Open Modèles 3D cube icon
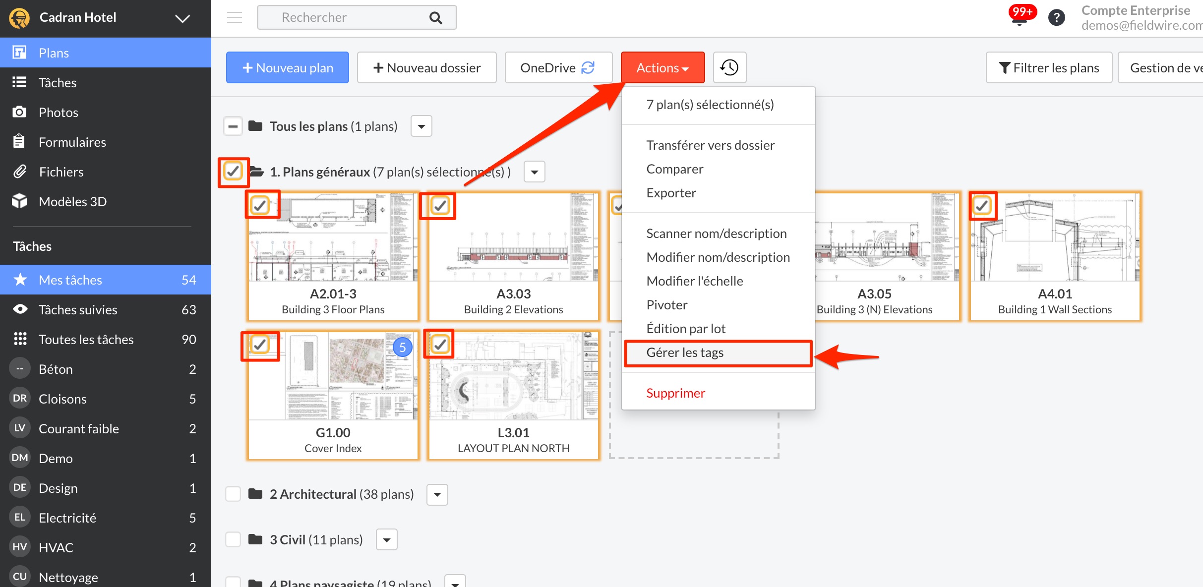 (19, 201)
